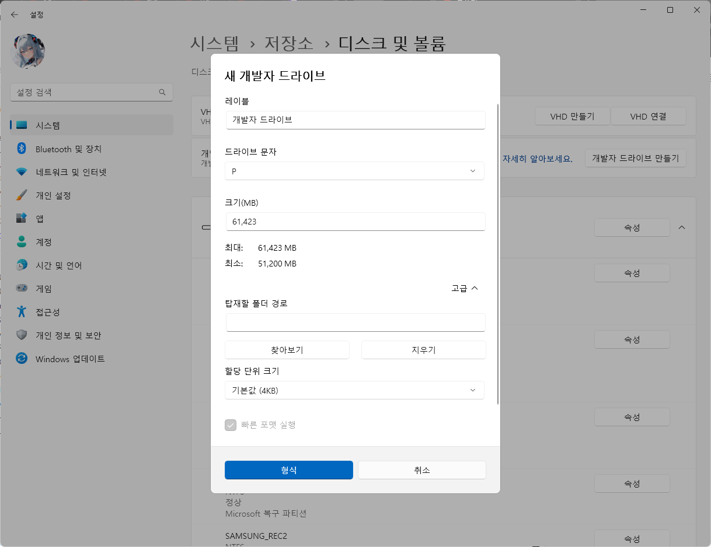Screen dimensions: 711x547
Task: Maximize the Settings window
Action: click(x=670, y=10)
